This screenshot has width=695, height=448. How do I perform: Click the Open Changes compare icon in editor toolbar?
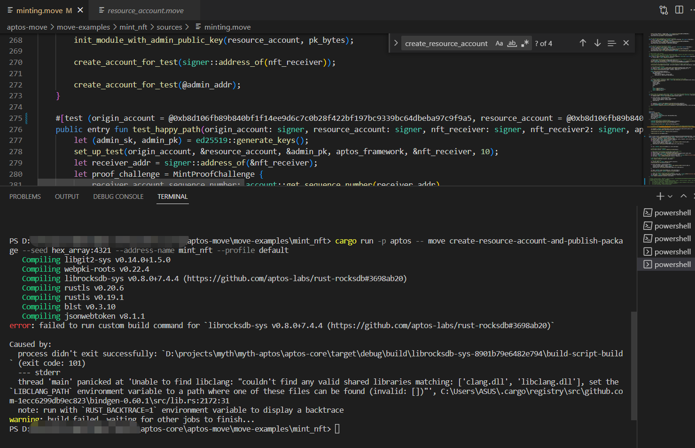664,10
